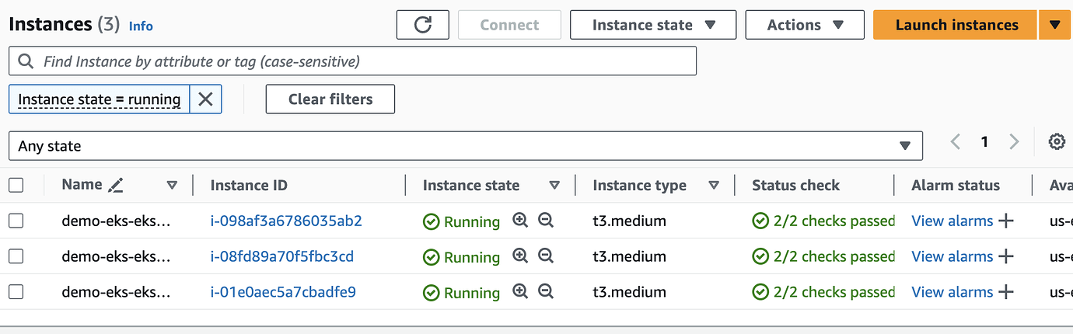Select instance i-098af3a6786035ab2 checkbox
Viewport: 1073px width, 334px height.
tap(16, 221)
